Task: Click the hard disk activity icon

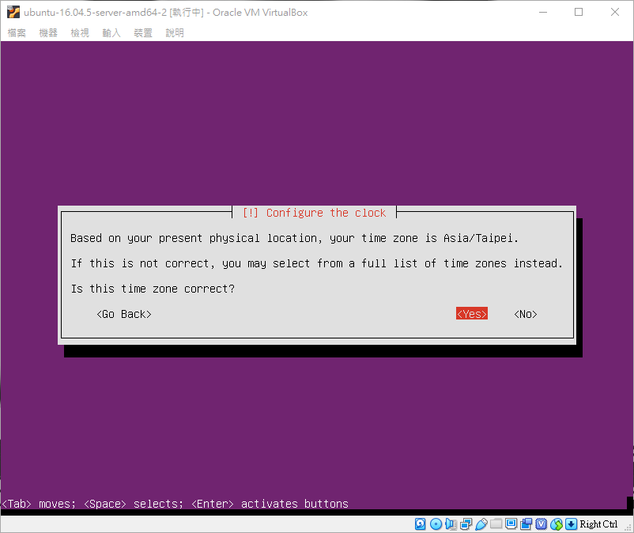Action: click(421, 524)
